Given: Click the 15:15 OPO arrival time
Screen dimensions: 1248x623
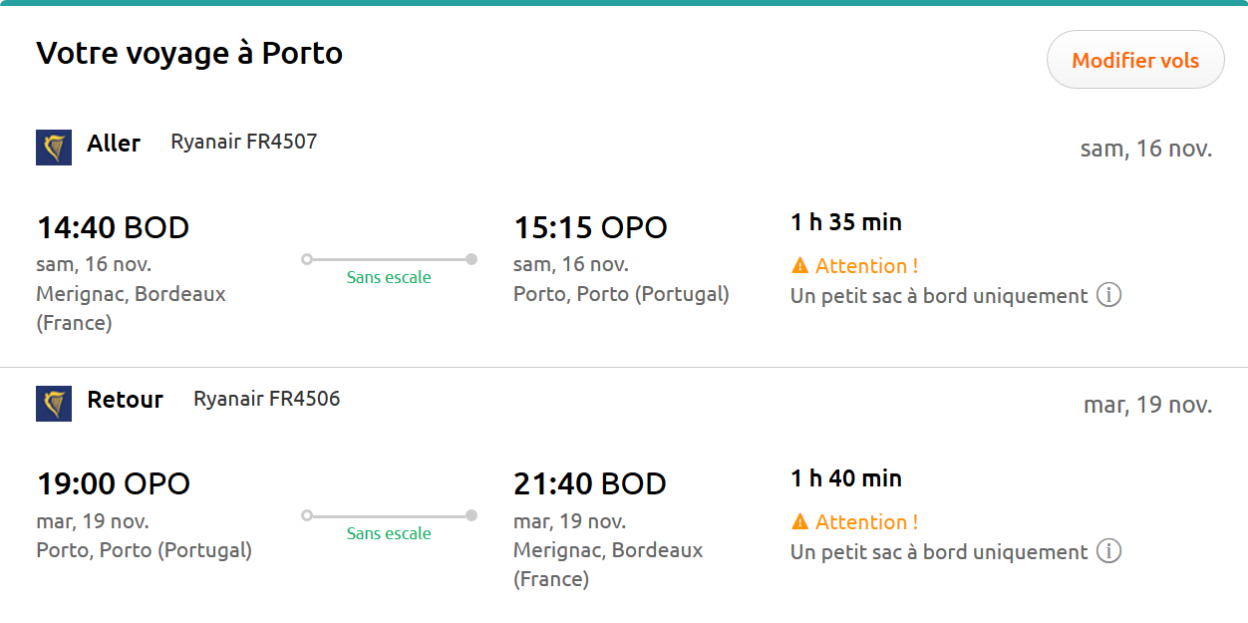Looking at the screenshot, I should tap(590, 227).
